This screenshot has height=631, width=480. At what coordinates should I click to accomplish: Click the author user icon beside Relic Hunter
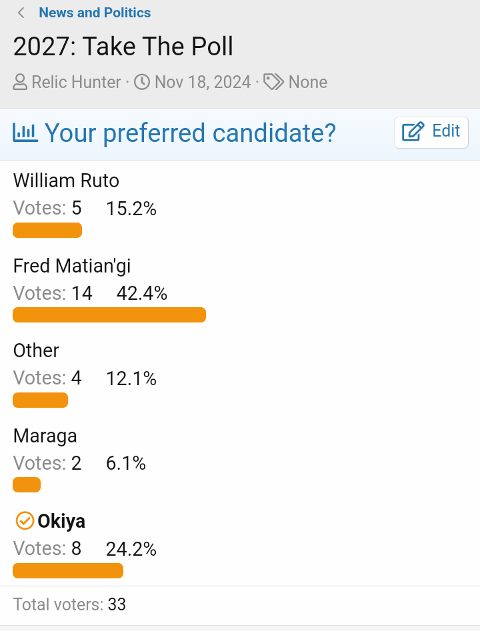pyautogui.click(x=20, y=82)
